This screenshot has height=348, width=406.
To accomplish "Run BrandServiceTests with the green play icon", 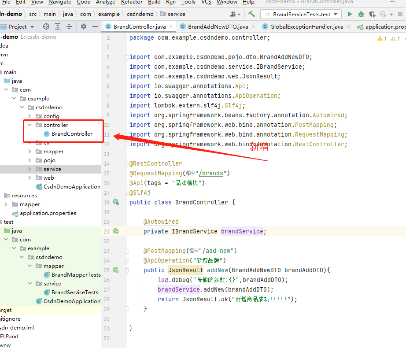I will pyautogui.click(x=350, y=14).
